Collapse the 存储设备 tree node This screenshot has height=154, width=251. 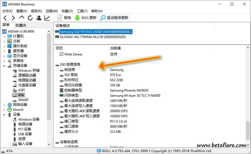4,66
